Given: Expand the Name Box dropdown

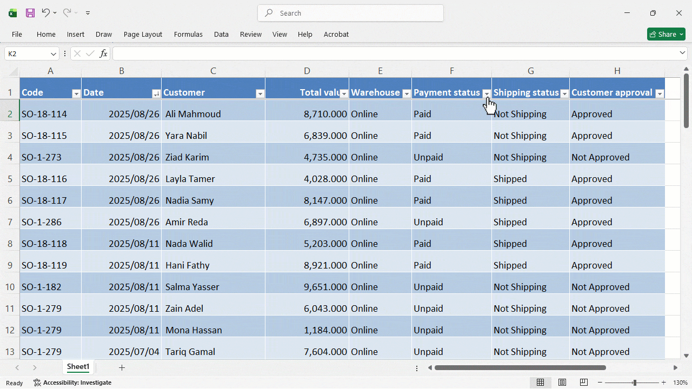Looking at the screenshot, I should tap(54, 54).
